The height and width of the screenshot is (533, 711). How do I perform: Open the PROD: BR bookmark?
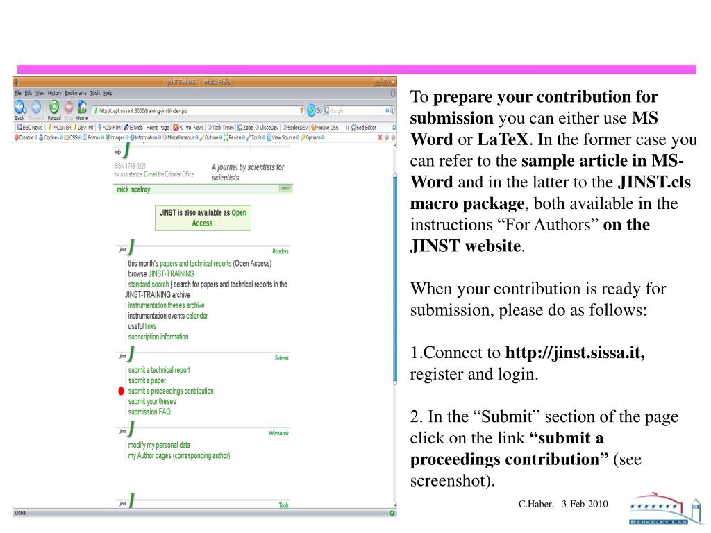(x=60, y=128)
